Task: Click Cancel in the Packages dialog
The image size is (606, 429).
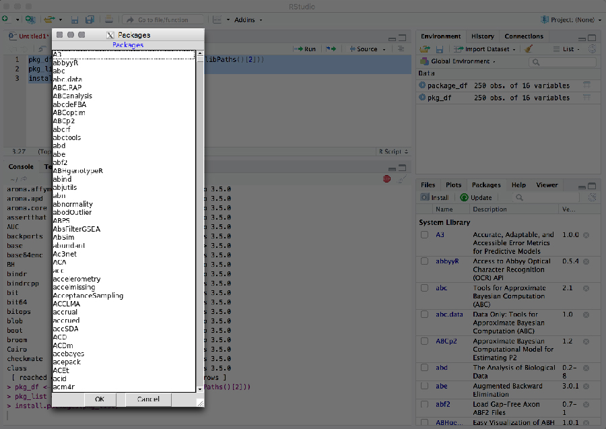Action: click(x=148, y=399)
